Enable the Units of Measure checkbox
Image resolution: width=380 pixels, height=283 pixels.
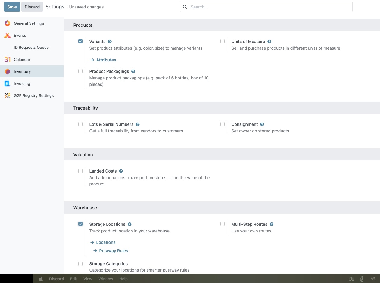[223, 41]
